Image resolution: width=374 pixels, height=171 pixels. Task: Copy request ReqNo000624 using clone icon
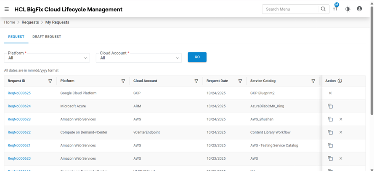(x=330, y=106)
